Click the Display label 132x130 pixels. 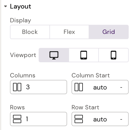click(20, 20)
